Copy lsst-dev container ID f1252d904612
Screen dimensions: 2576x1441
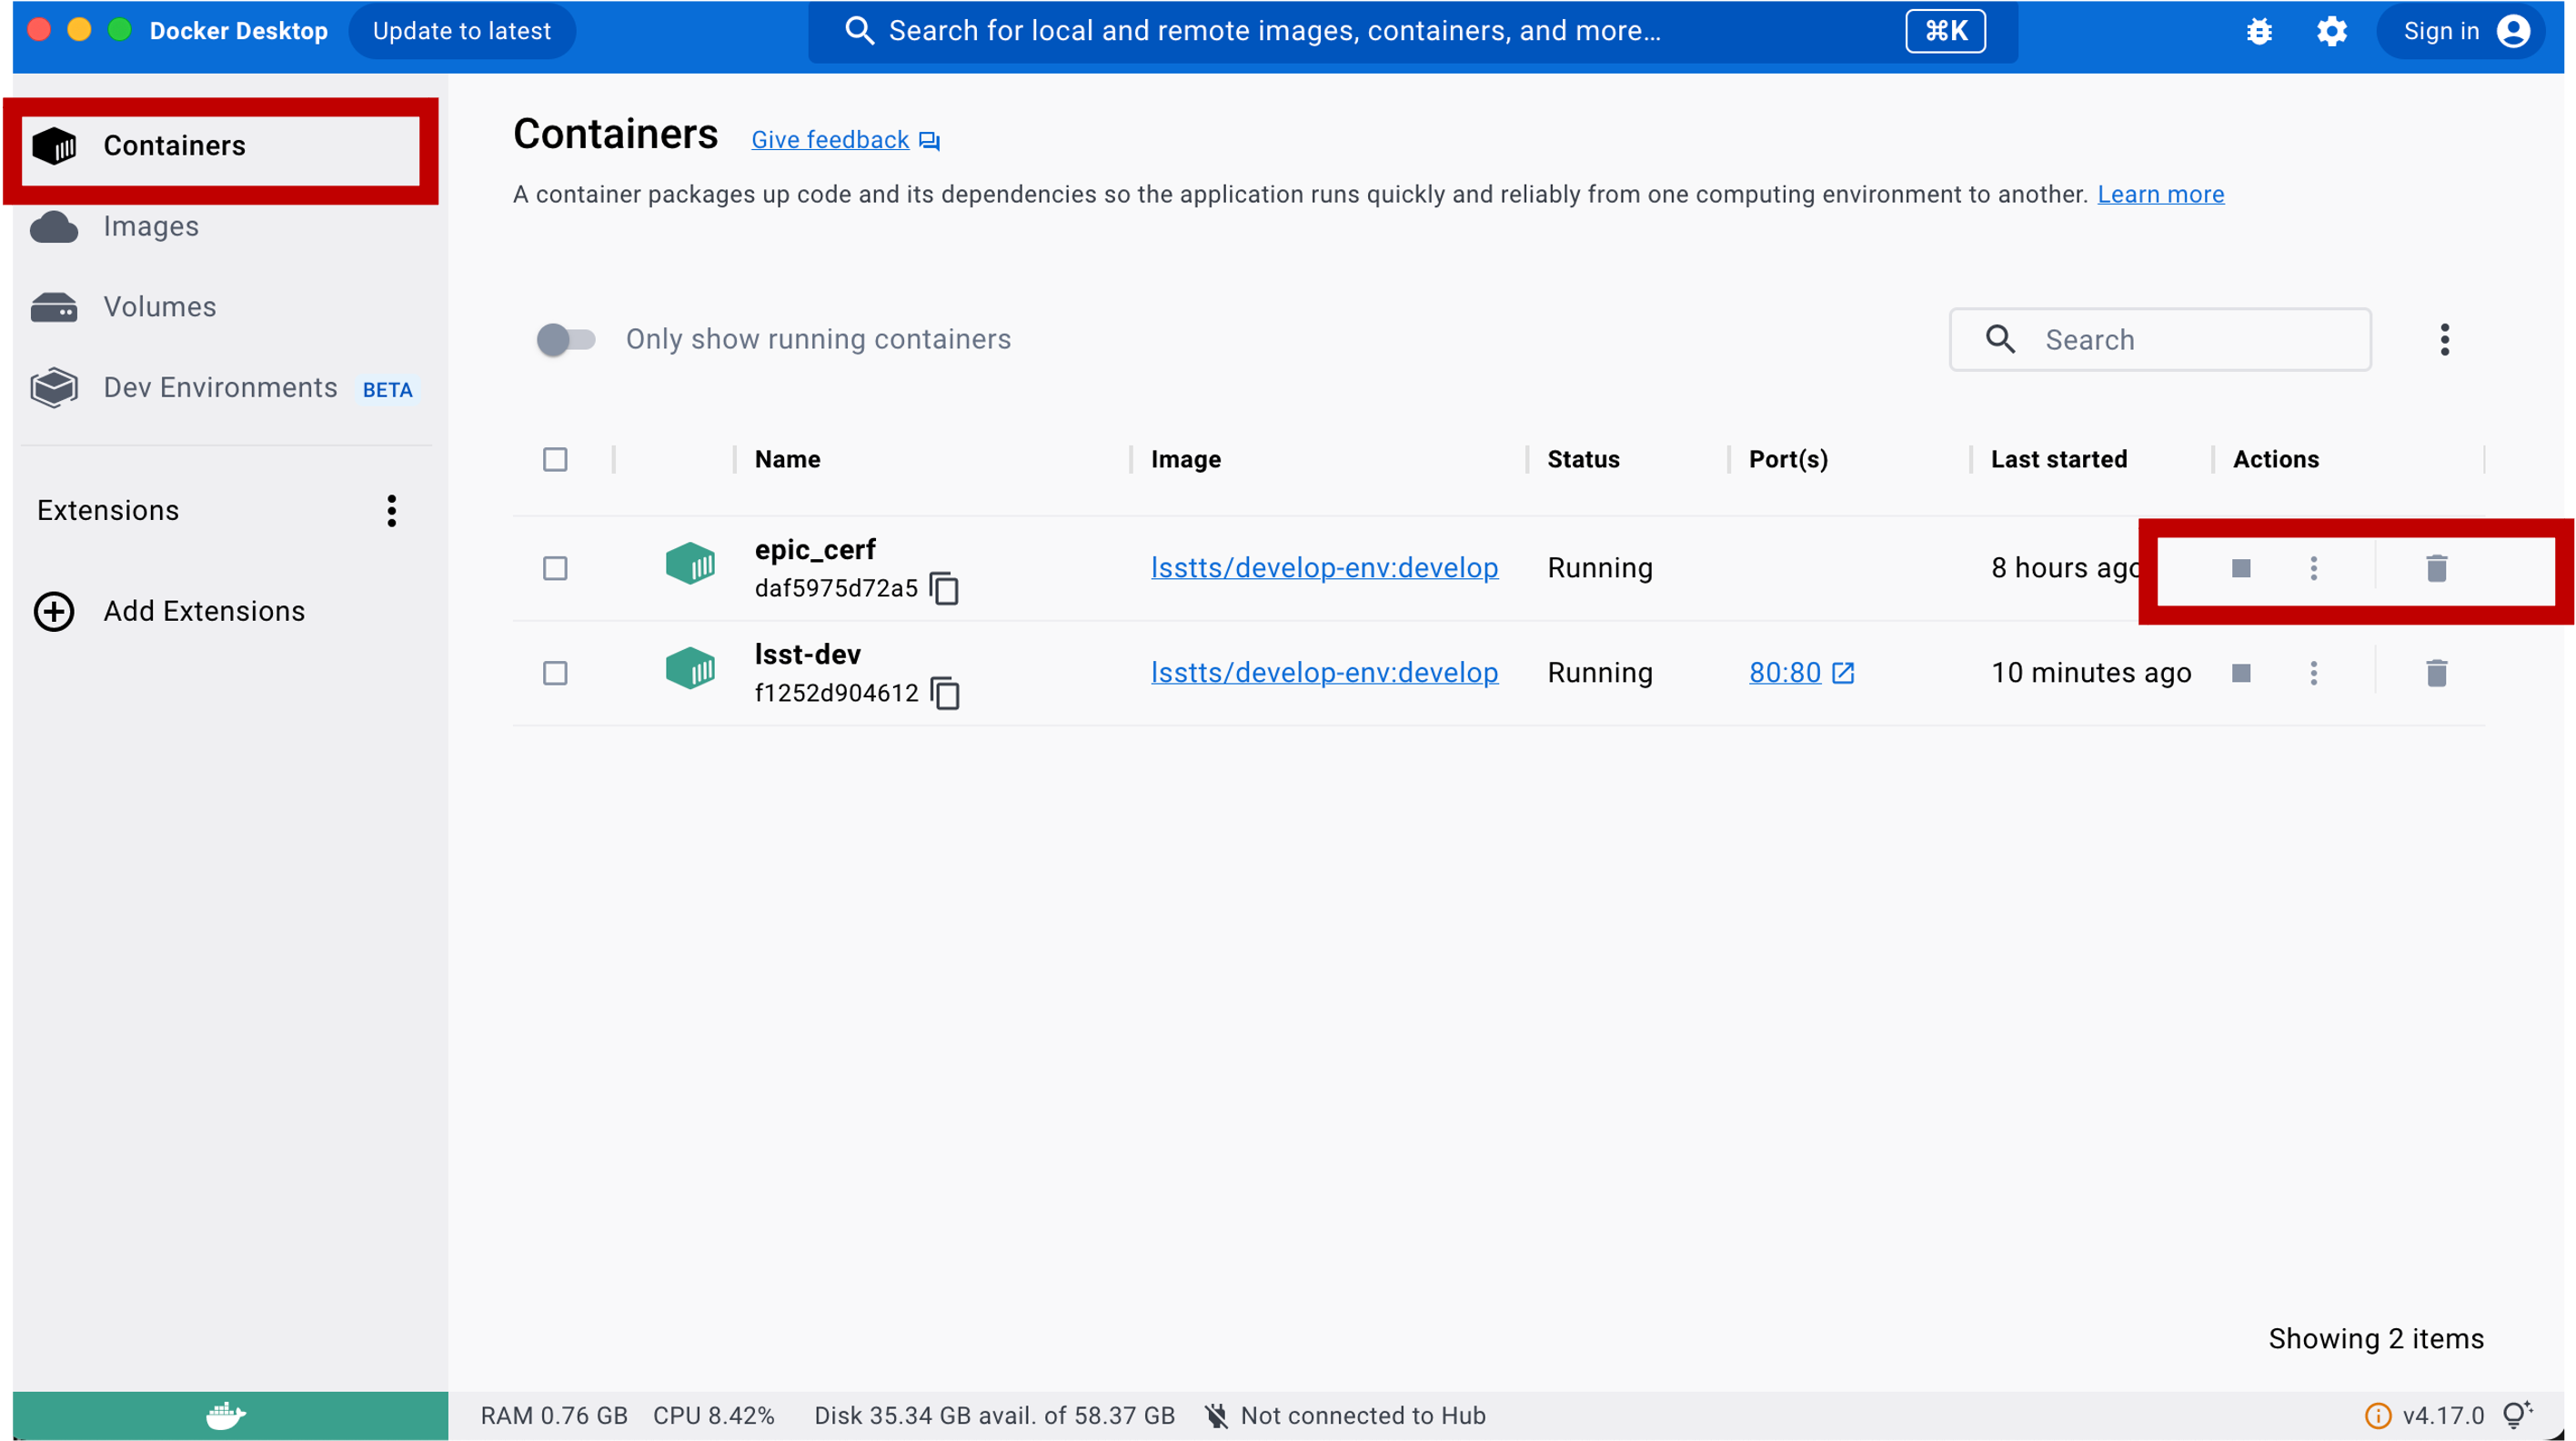(944, 694)
